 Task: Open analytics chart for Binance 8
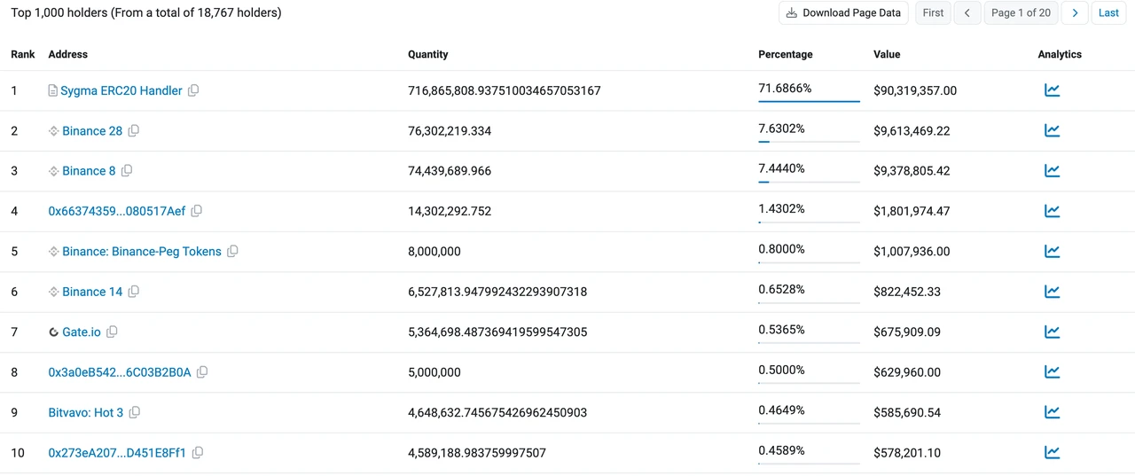point(1052,171)
